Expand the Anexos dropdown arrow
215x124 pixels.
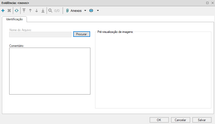click(x=85, y=11)
